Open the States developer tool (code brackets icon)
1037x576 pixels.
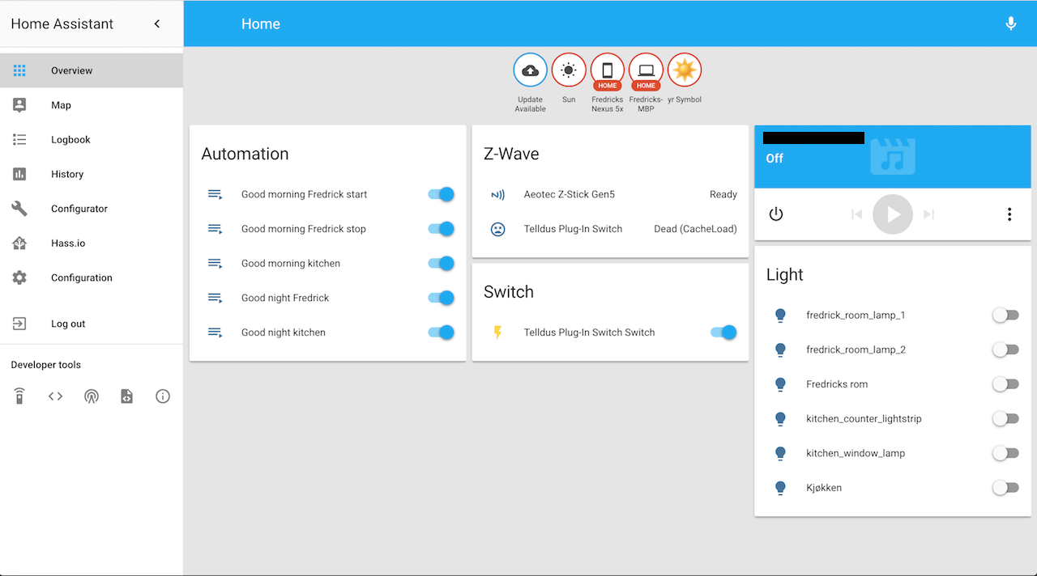55,396
